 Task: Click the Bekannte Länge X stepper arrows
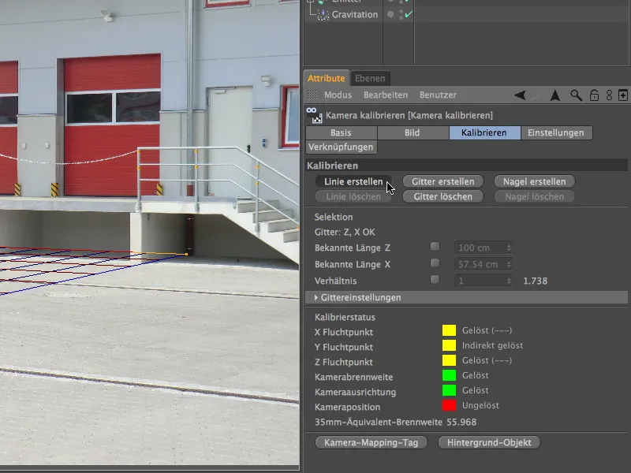(509, 264)
